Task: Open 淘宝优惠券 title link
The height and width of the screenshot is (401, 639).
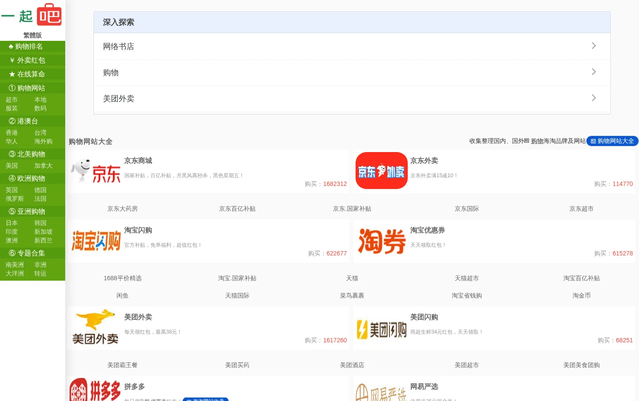Action: pyautogui.click(x=428, y=230)
